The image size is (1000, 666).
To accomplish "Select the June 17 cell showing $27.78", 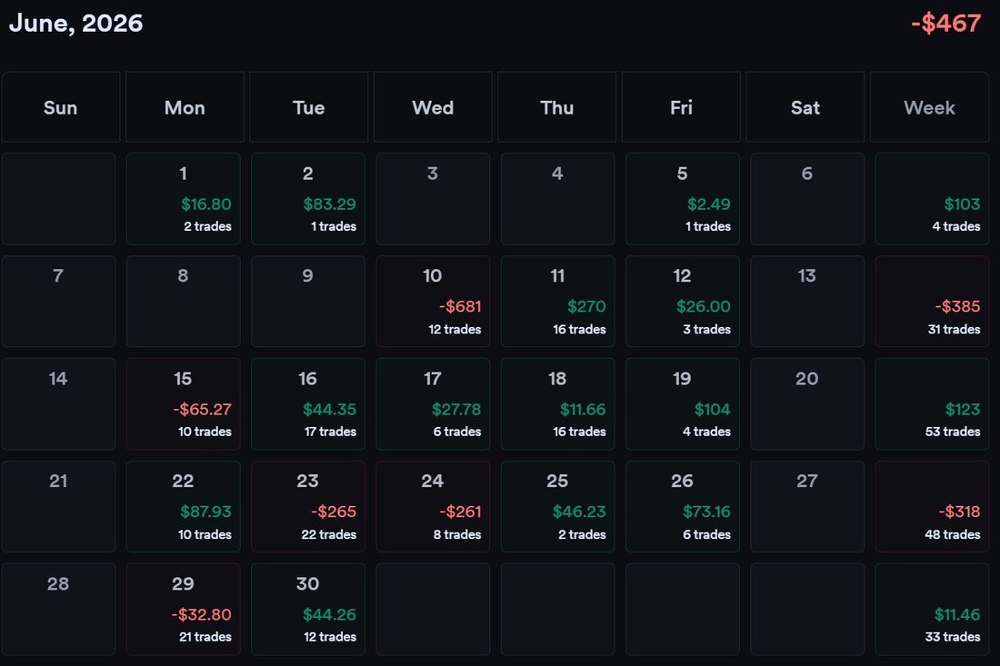I will point(433,404).
